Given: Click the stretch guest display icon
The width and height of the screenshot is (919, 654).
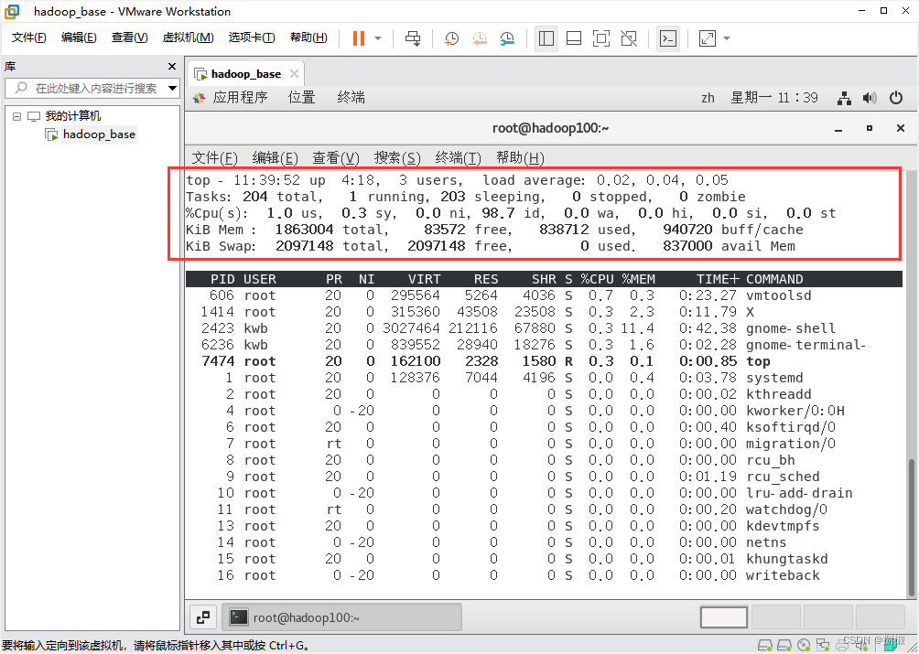Looking at the screenshot, I should pos(708,38).
